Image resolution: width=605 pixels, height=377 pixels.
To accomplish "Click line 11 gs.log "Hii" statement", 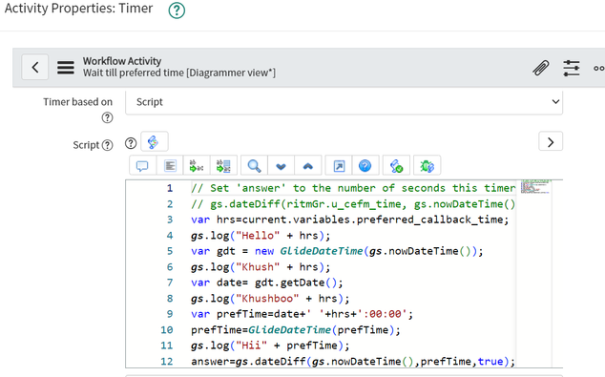I will coord(270,346).
